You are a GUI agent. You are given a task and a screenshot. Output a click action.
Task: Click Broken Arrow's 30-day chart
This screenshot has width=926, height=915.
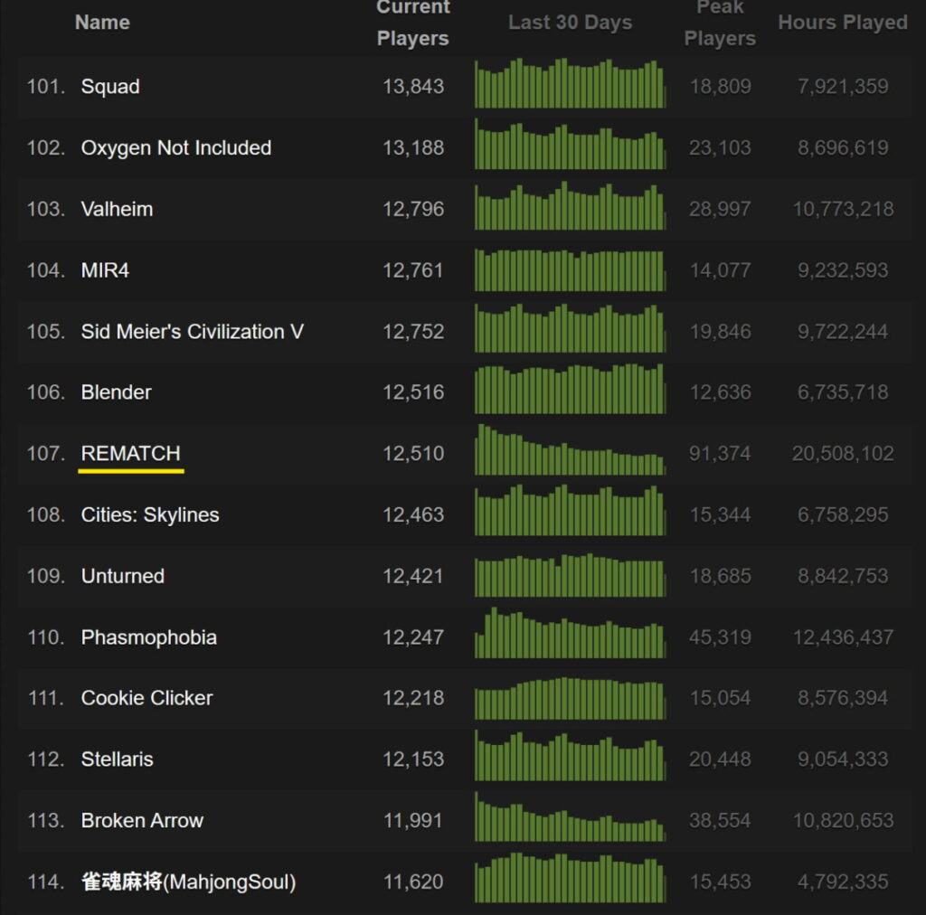570,817
